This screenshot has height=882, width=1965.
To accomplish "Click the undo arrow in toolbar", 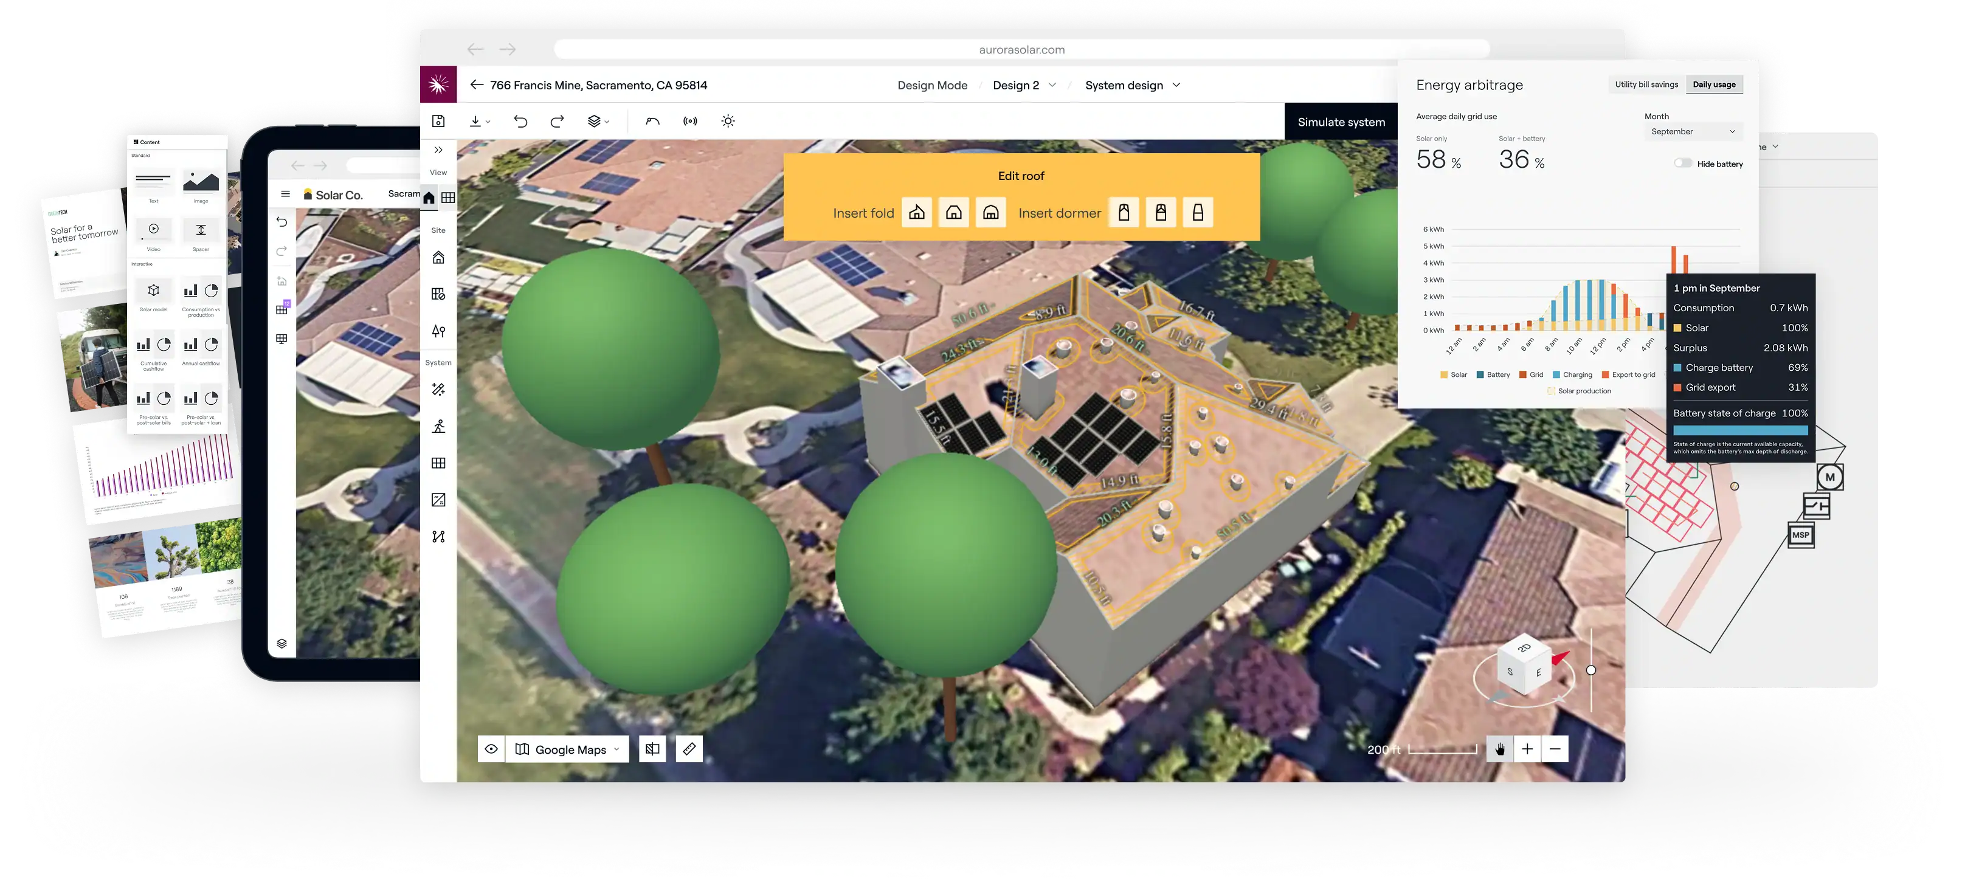I will click(x=521, y=122).
